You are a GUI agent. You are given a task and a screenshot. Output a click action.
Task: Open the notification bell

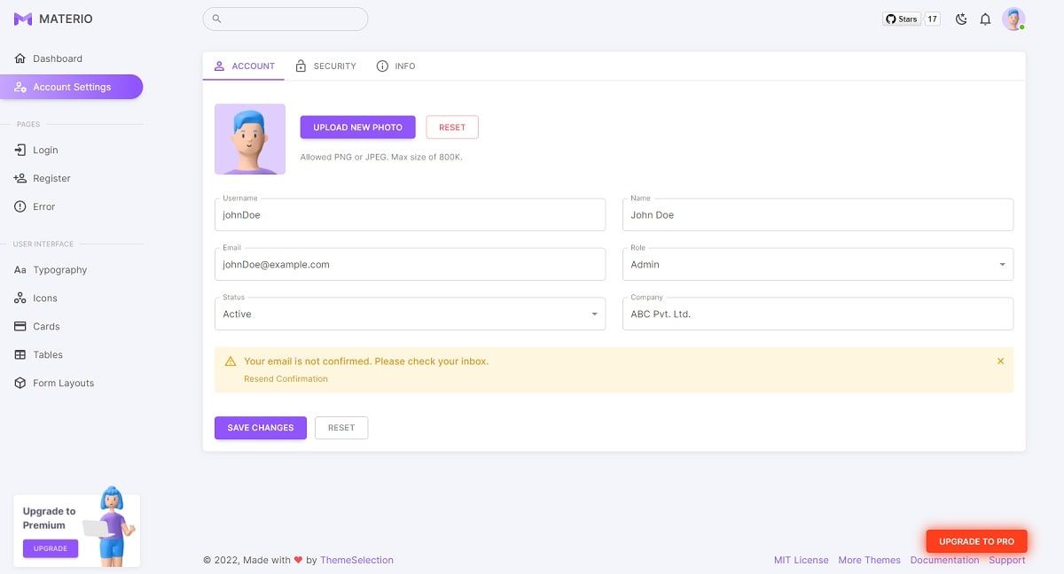[985, 19]
